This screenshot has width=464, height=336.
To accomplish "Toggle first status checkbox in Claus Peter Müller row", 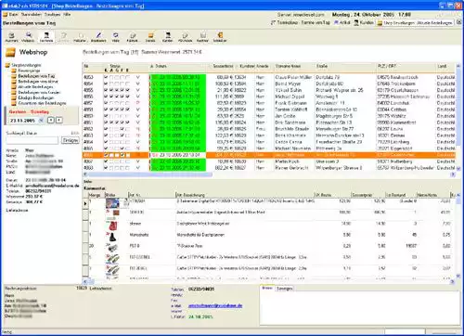I will pyautogui.click(x=106, y=77).
